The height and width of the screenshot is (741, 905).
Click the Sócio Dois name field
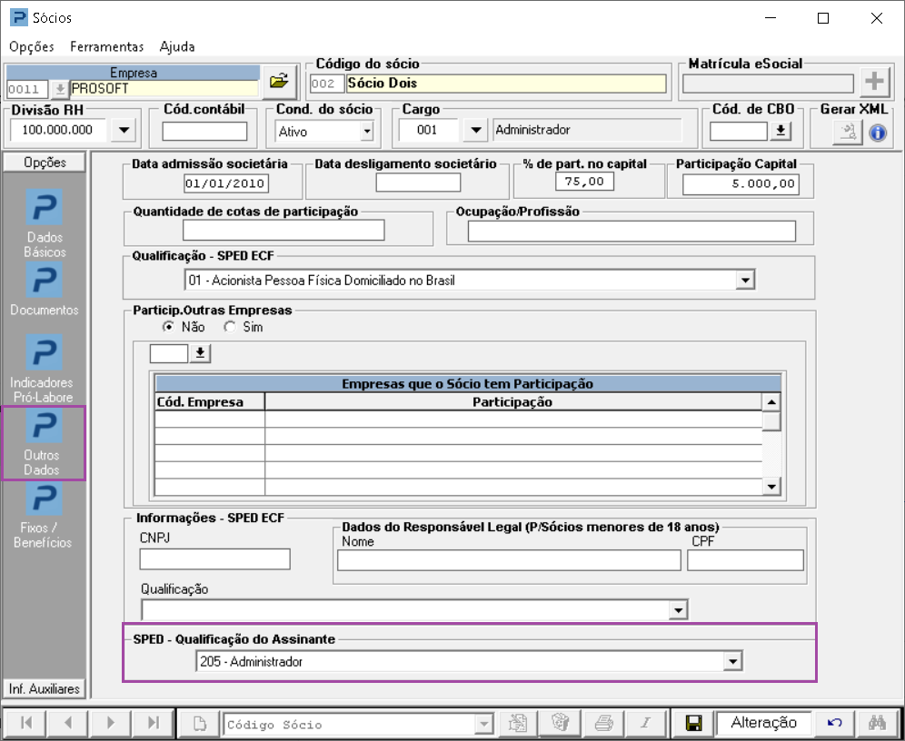505,84
